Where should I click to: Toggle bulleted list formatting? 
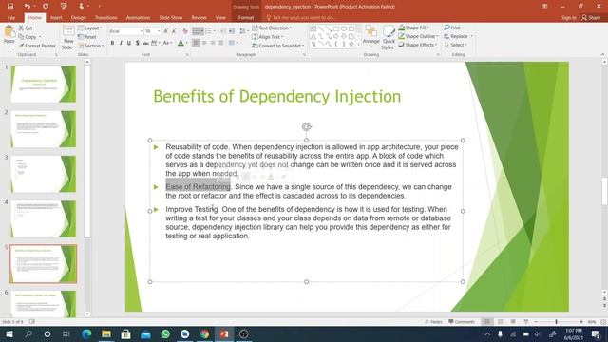point(198,31)
